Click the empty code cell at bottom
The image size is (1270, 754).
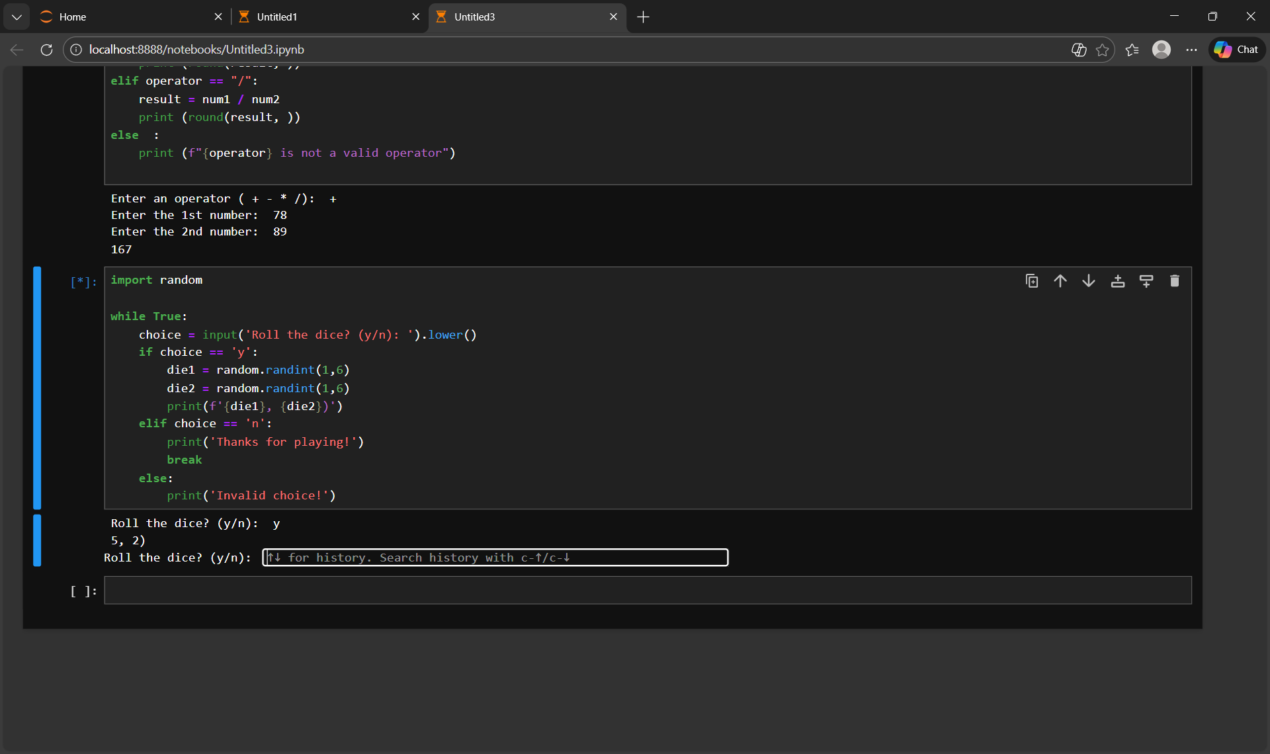click(x=647, y=590)
